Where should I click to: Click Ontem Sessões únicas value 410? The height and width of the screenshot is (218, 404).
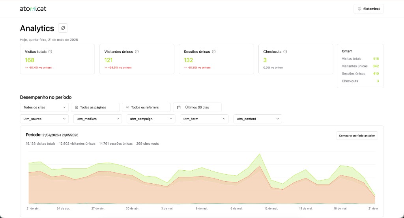(376, 74)
